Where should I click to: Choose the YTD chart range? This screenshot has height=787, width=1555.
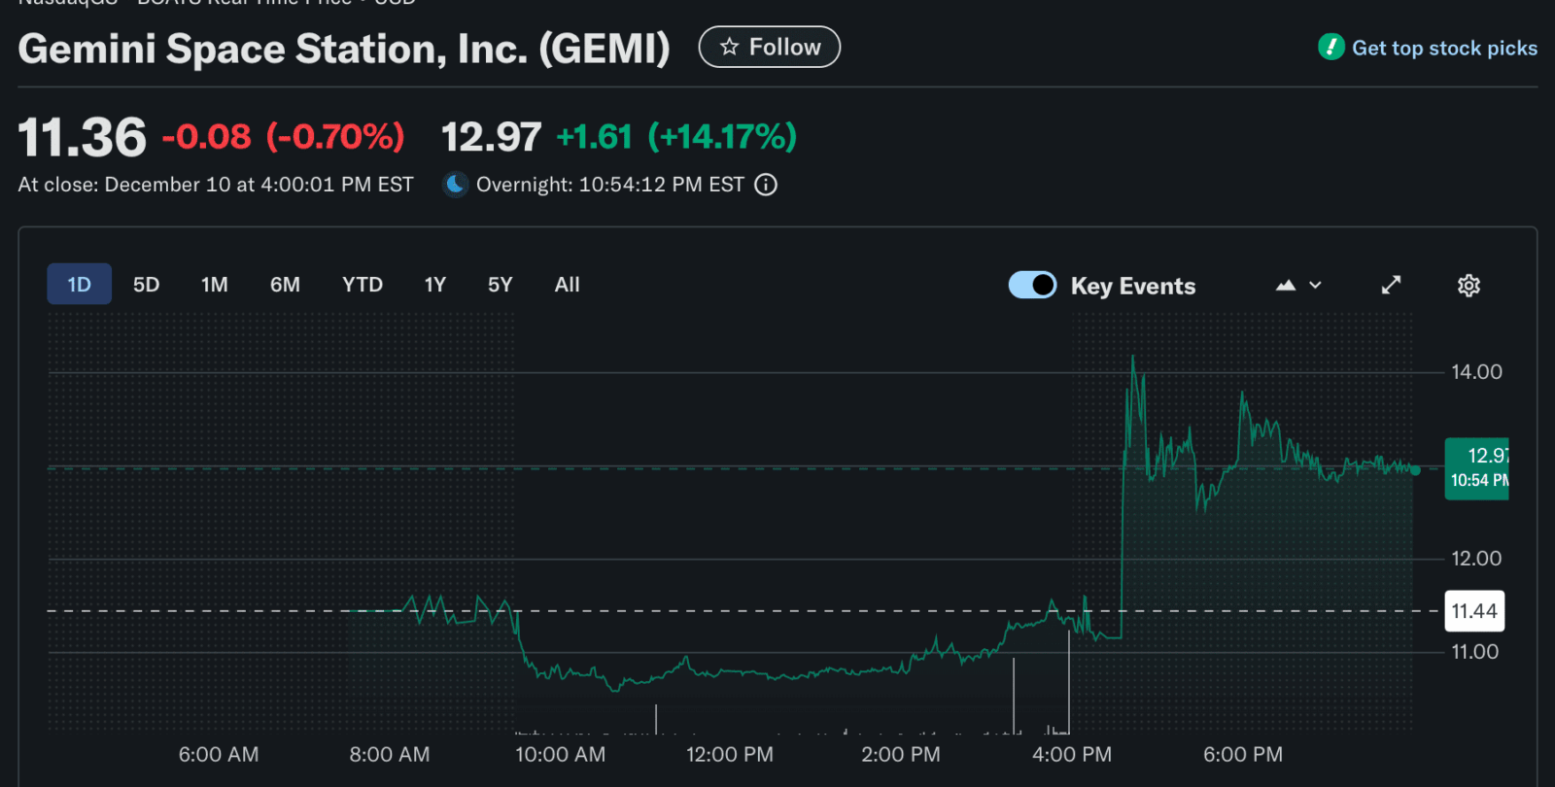click(362, 285)
